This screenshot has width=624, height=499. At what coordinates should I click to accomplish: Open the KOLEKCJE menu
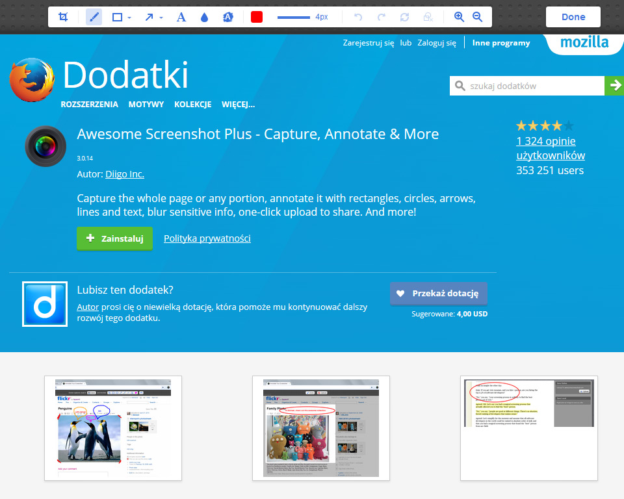[x=192, y=104]
